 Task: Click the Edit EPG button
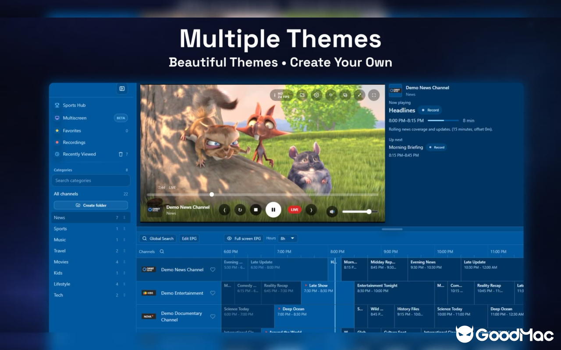[189, 238]
